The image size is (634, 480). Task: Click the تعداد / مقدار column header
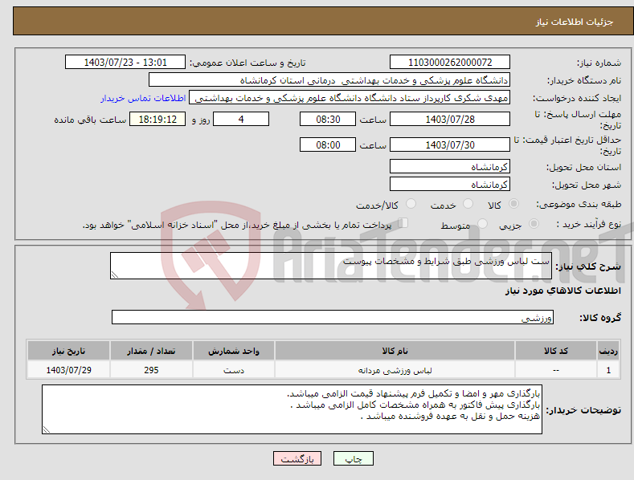pyautogui.click(x=151, y=351)
